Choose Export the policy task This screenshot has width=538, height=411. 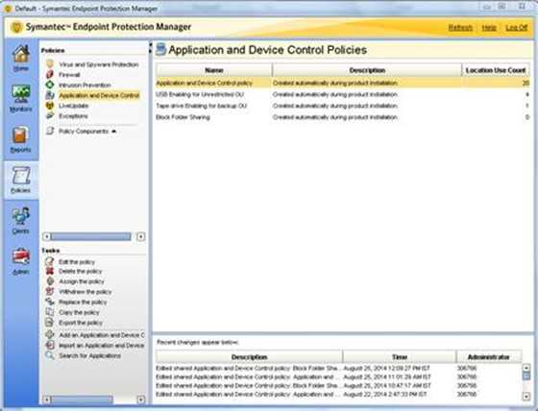81,323
